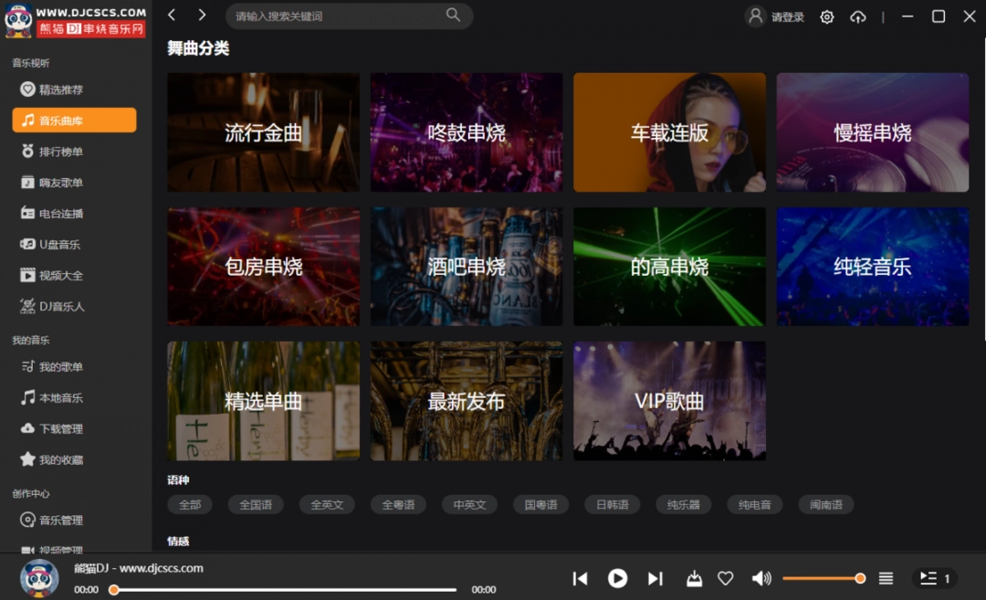Favorite the current track with the heart icon
This screenshot has height=600, width=986.
[725, 578]
